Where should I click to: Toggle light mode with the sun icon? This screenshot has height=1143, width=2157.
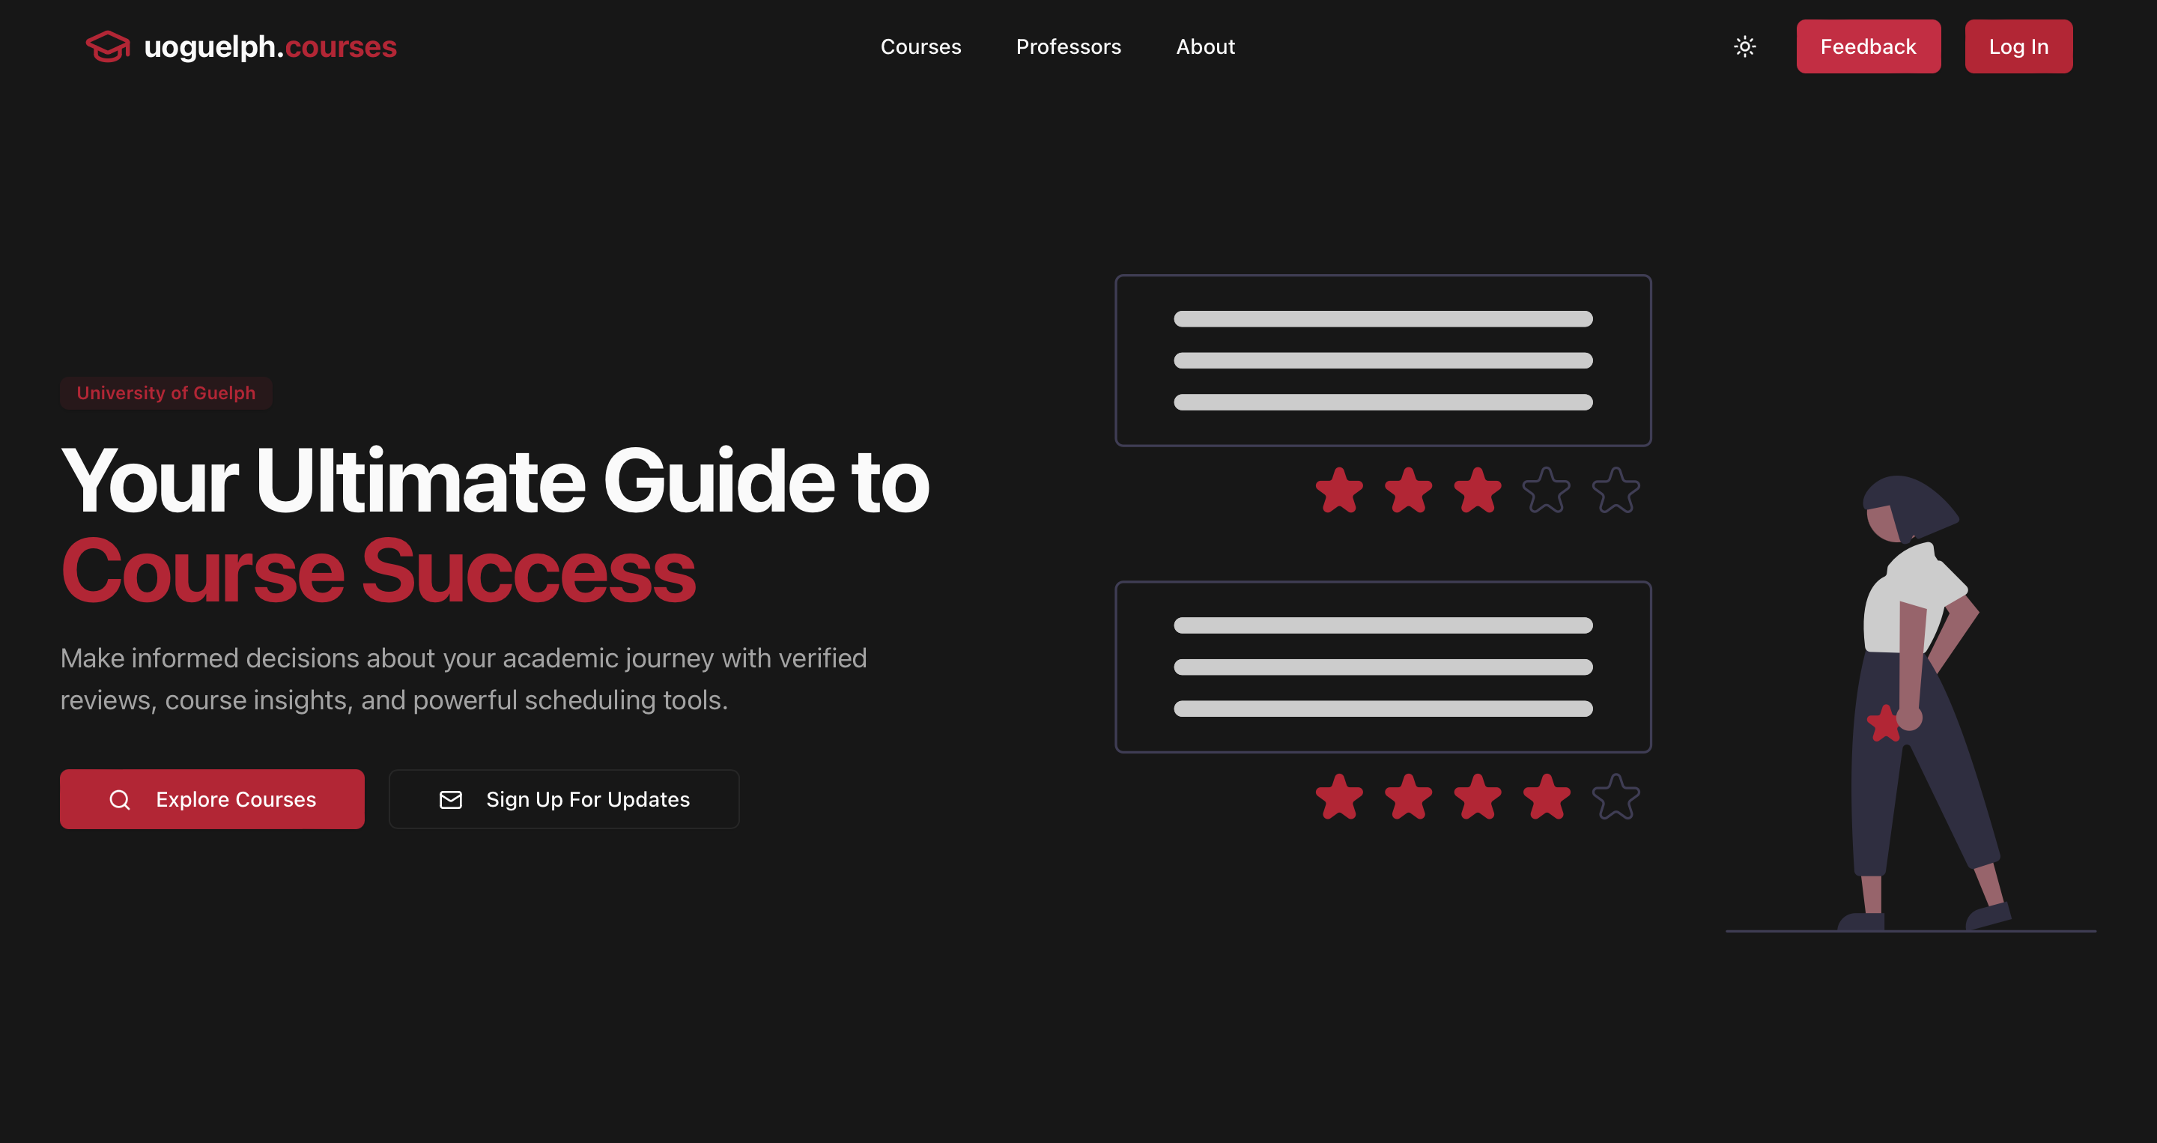[1744, 47]
